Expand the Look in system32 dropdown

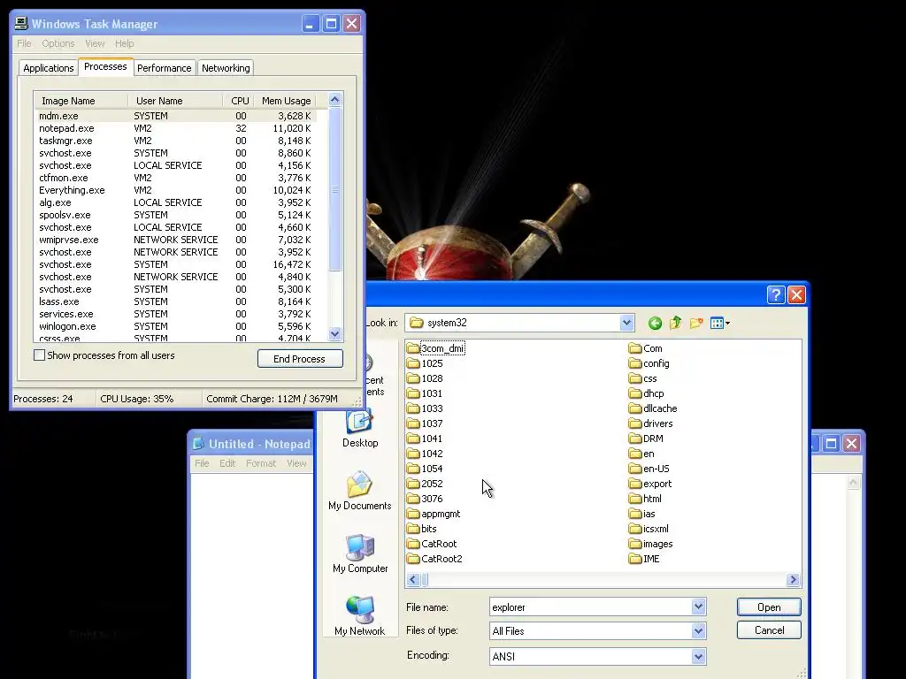point(627,323)
